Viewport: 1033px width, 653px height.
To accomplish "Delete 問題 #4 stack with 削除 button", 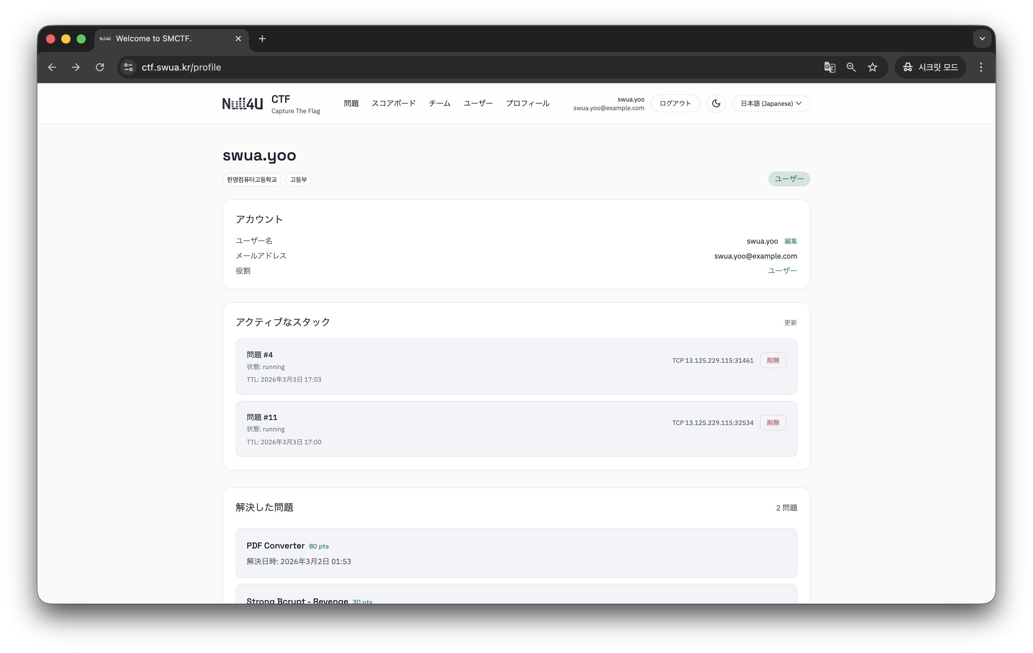I will pos(773,360).
